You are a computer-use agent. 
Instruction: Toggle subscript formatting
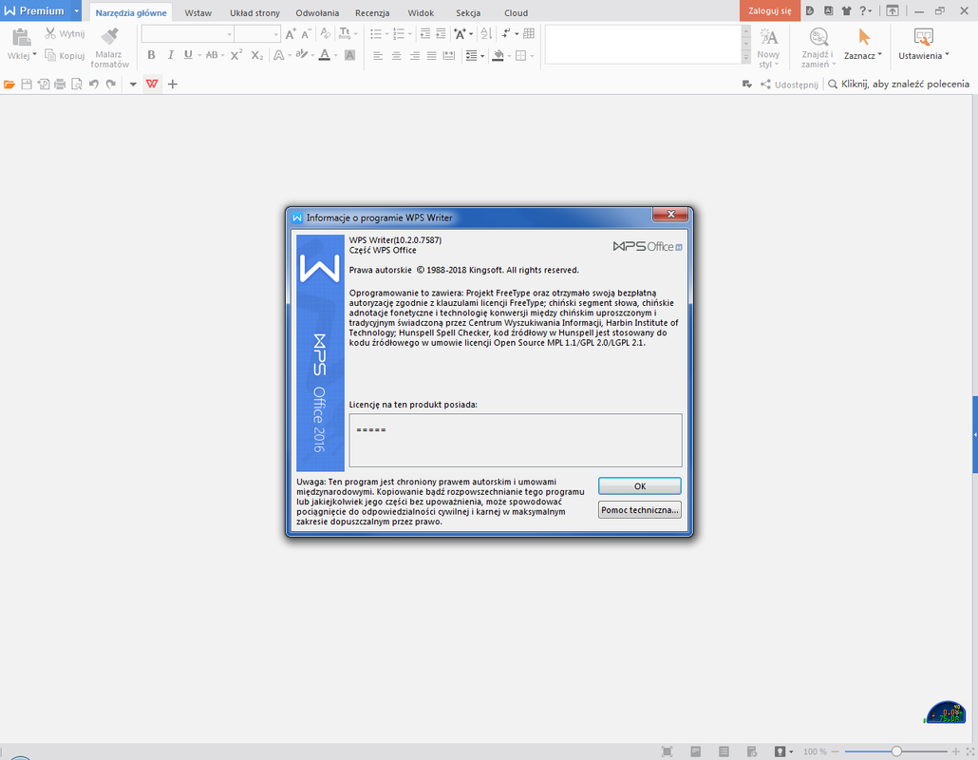[x=257, y=55]
